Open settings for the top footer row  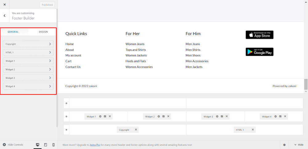[67, 103]
